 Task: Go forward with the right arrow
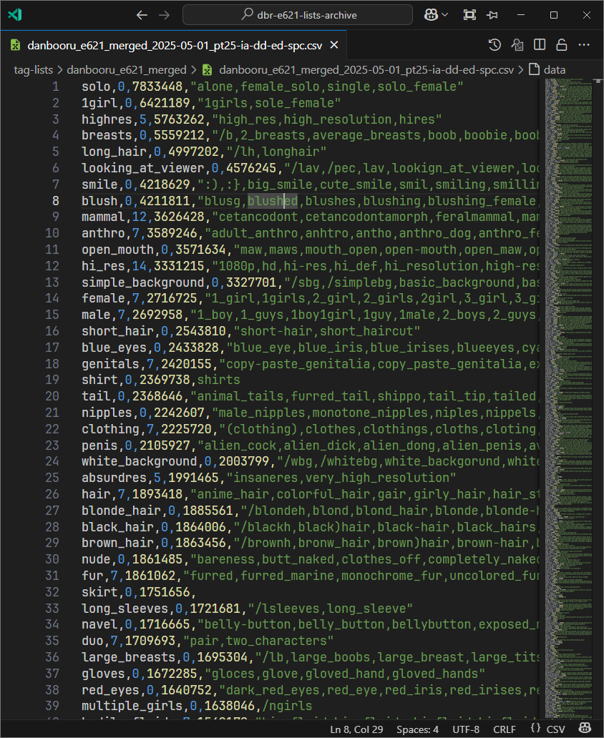(x=164, y=15)
